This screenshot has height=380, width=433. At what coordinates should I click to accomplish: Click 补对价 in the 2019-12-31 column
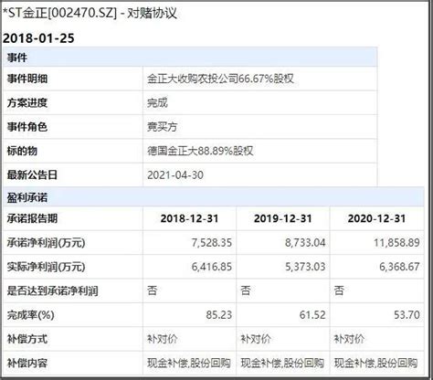coord(256,339)
